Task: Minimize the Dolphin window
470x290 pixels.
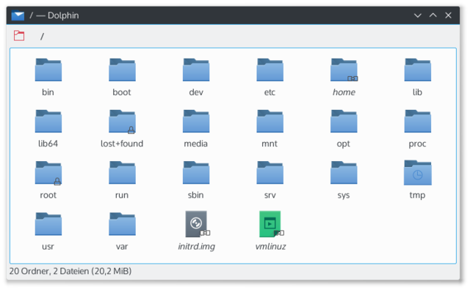Action: coord(418,15)
